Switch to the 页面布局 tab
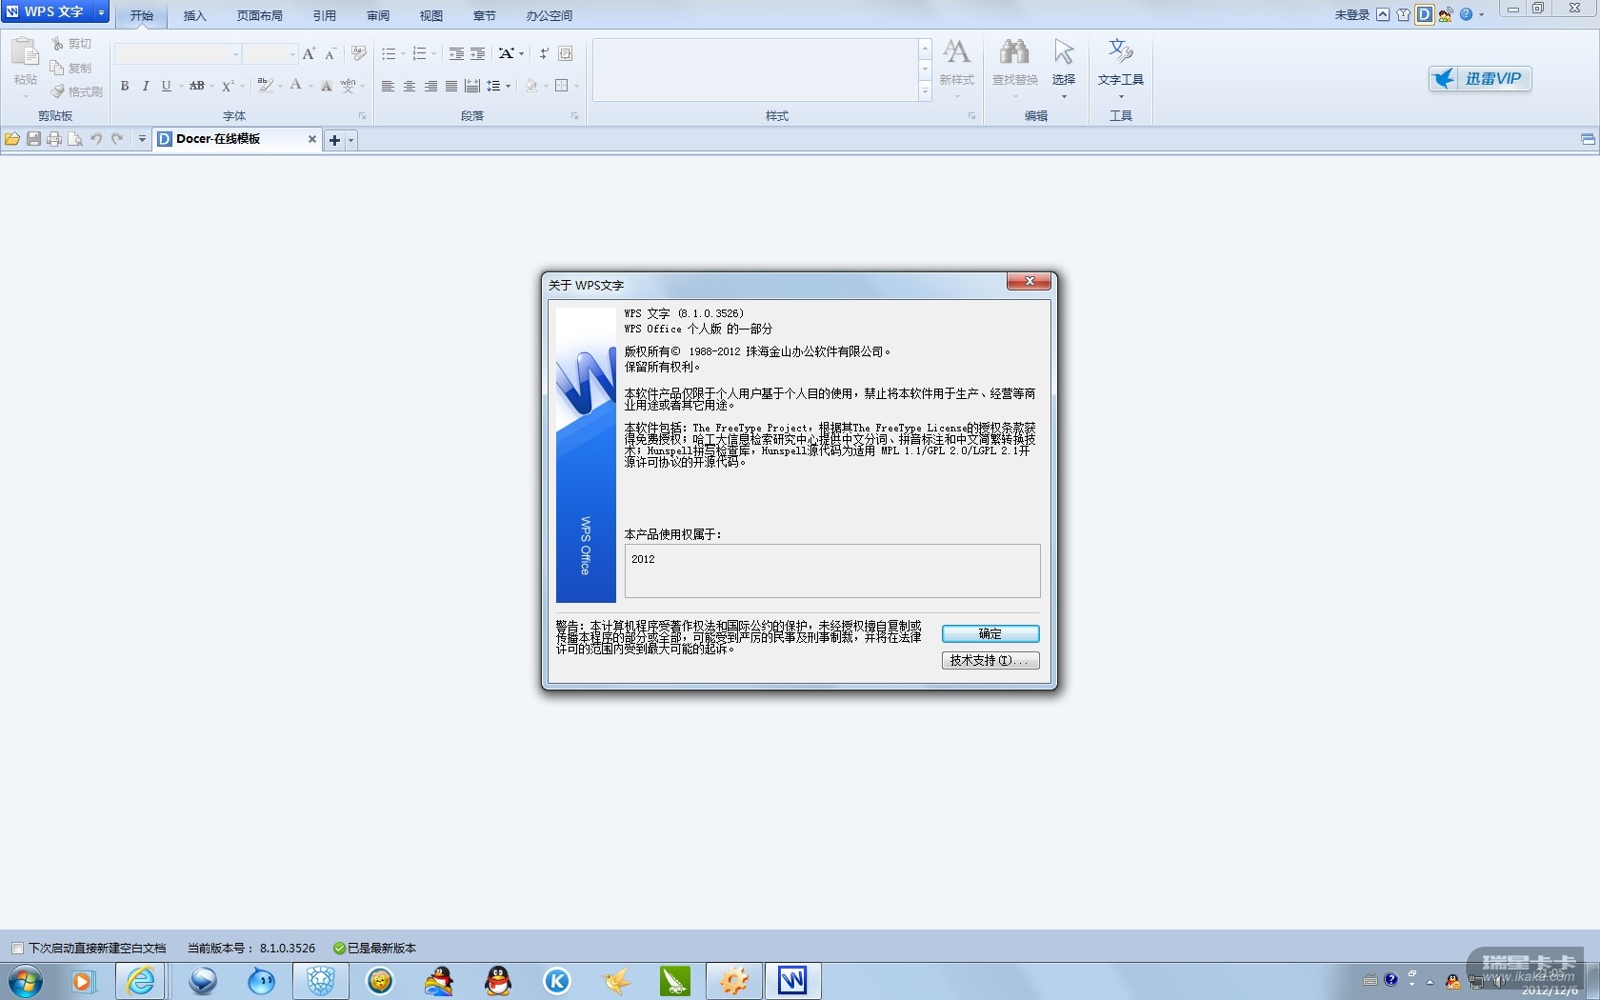 pos(260,15)
